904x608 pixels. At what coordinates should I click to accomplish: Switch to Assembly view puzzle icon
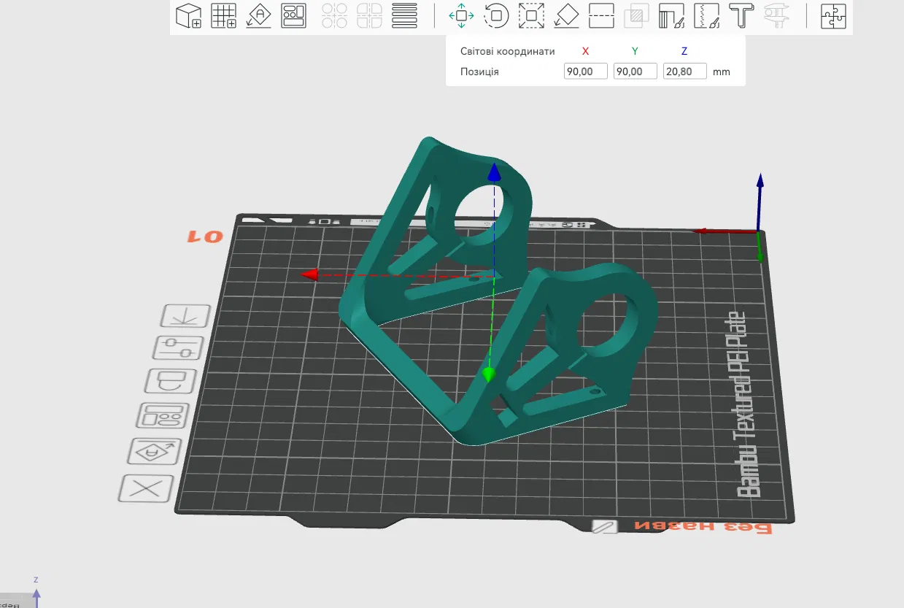pos(833,15)
